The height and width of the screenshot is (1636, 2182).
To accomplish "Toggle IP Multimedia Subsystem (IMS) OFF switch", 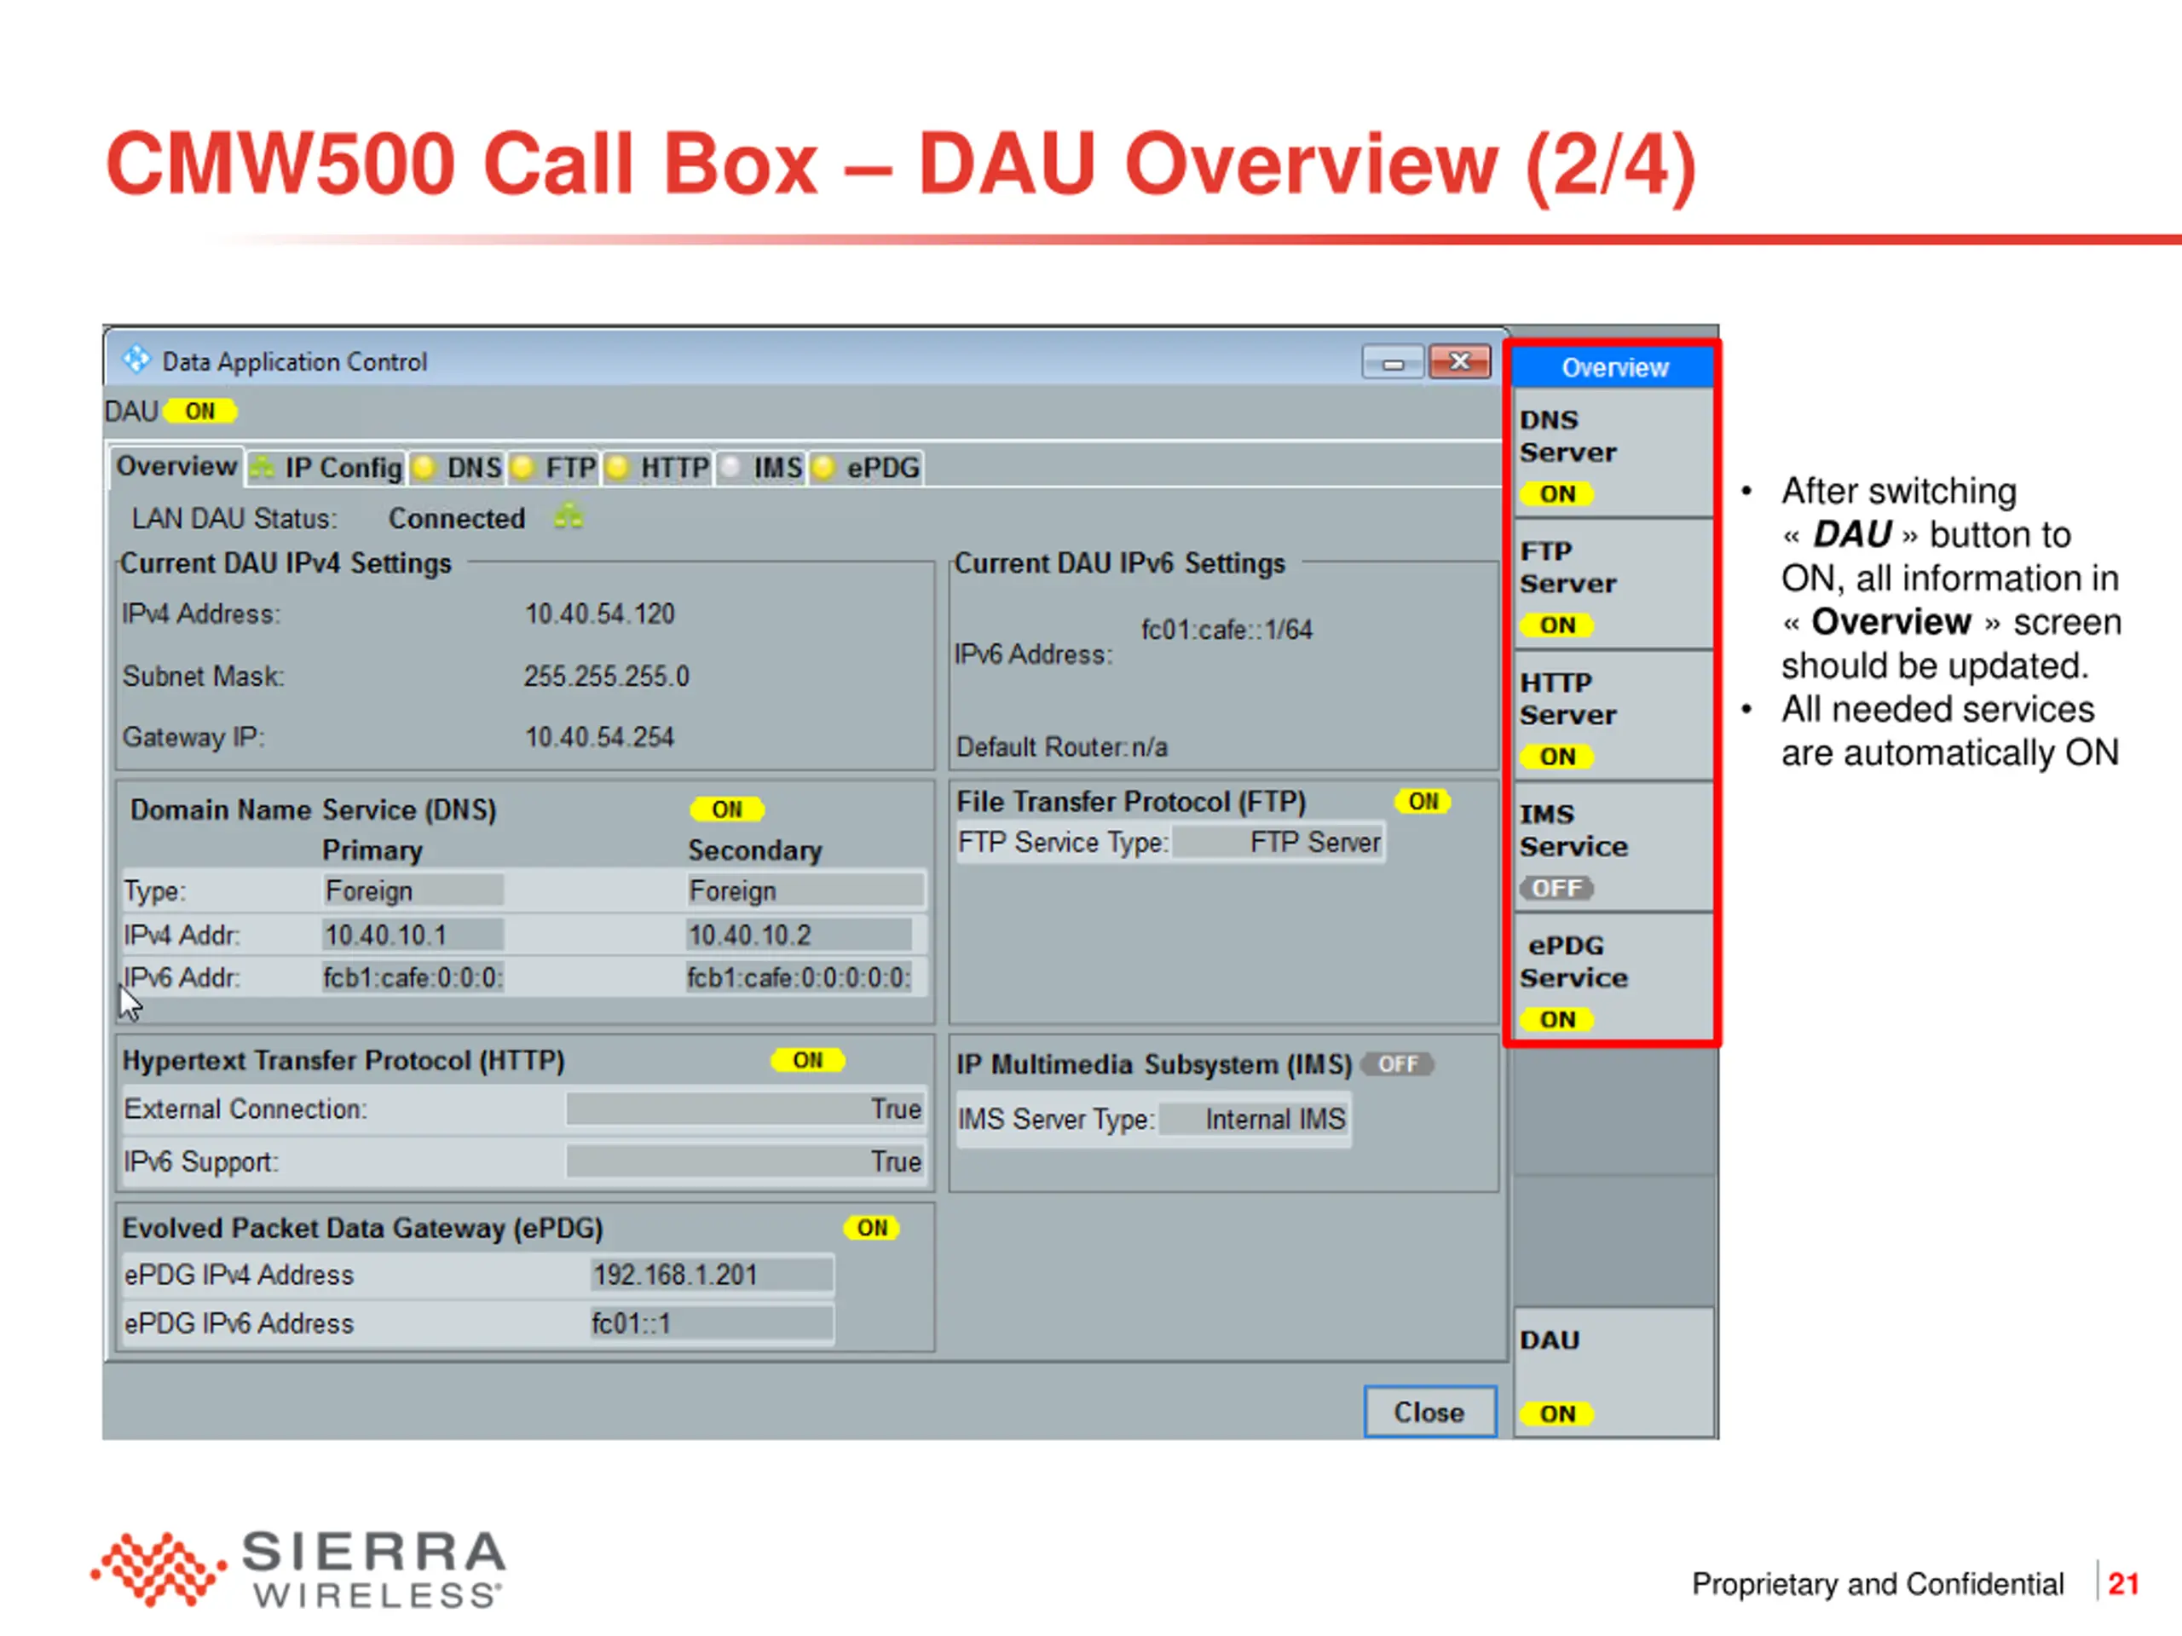I will (1398, 1064).
